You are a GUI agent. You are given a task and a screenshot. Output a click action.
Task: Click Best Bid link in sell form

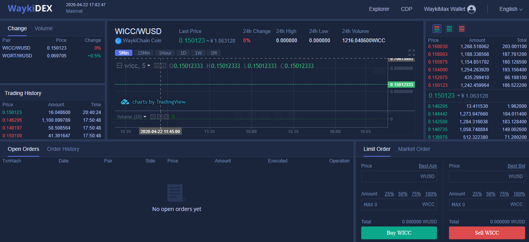[x=516, y=166]
